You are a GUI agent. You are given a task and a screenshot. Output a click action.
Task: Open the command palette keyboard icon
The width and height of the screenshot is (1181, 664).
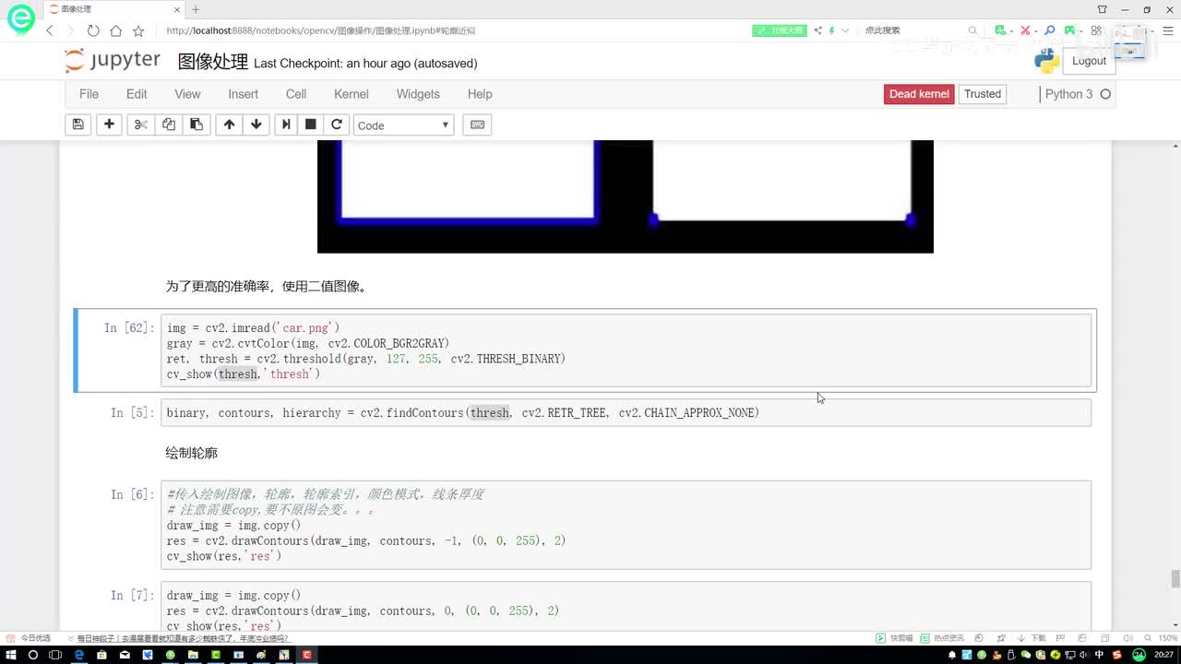(x=477, y=125)
